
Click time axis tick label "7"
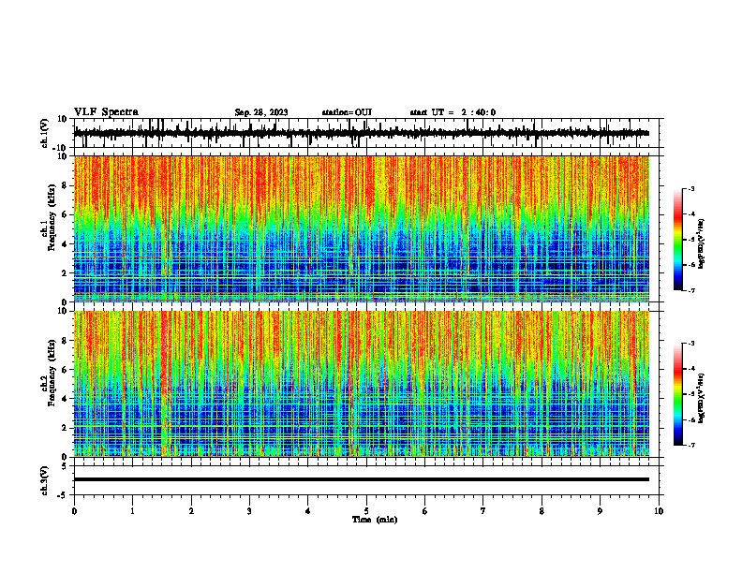click(x=483, y=511)
